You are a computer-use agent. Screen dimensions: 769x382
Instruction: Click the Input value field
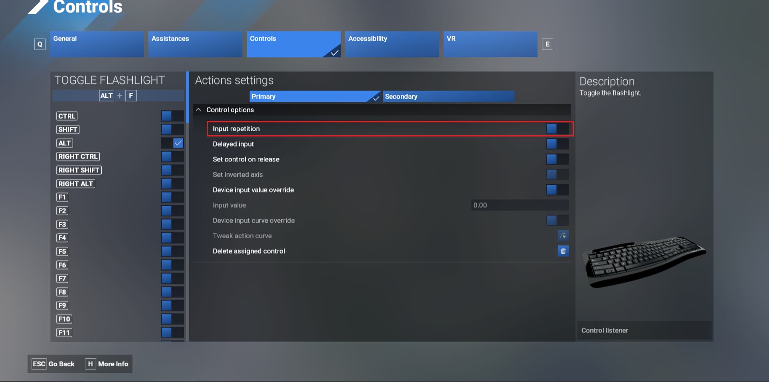tap(520, 205)
